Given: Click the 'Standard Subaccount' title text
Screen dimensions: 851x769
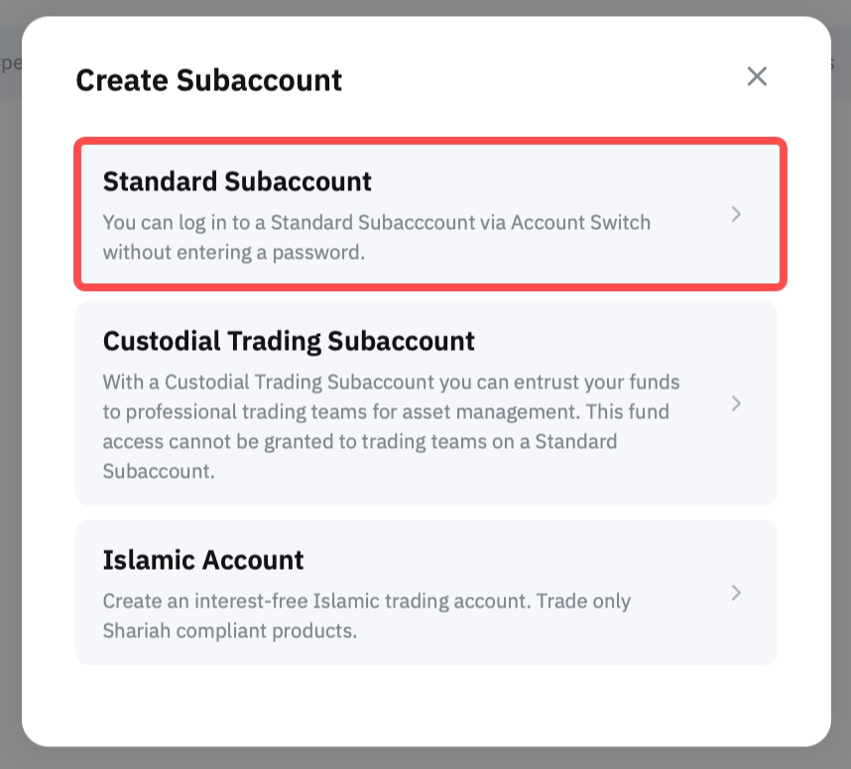Looking at the screenshot, I should click(x=237, y=181).
